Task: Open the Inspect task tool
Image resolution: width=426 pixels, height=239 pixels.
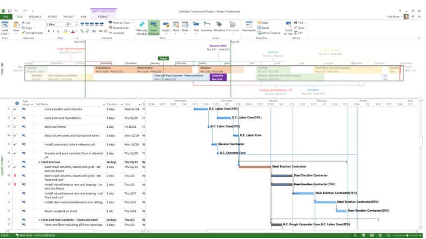Action: click(x=166, y=26)
